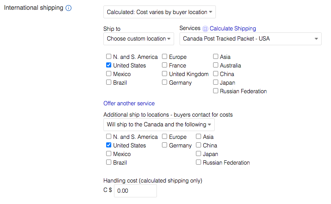The height and width of the screenshot is (204, 331).
Task: Check the United Kingdom checkbox
Action: click(164, 74)
